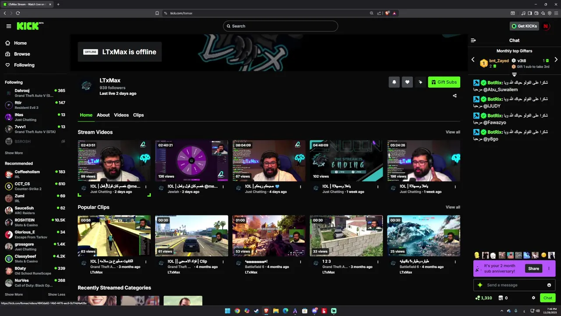Click the Get KICKs button
This screenshot has width=561, height=316.
click(x=524, y=26)
